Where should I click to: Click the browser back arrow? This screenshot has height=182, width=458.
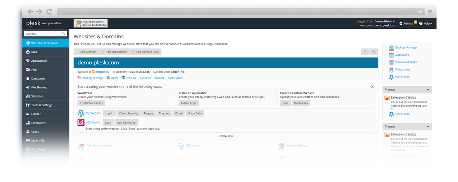31,12
